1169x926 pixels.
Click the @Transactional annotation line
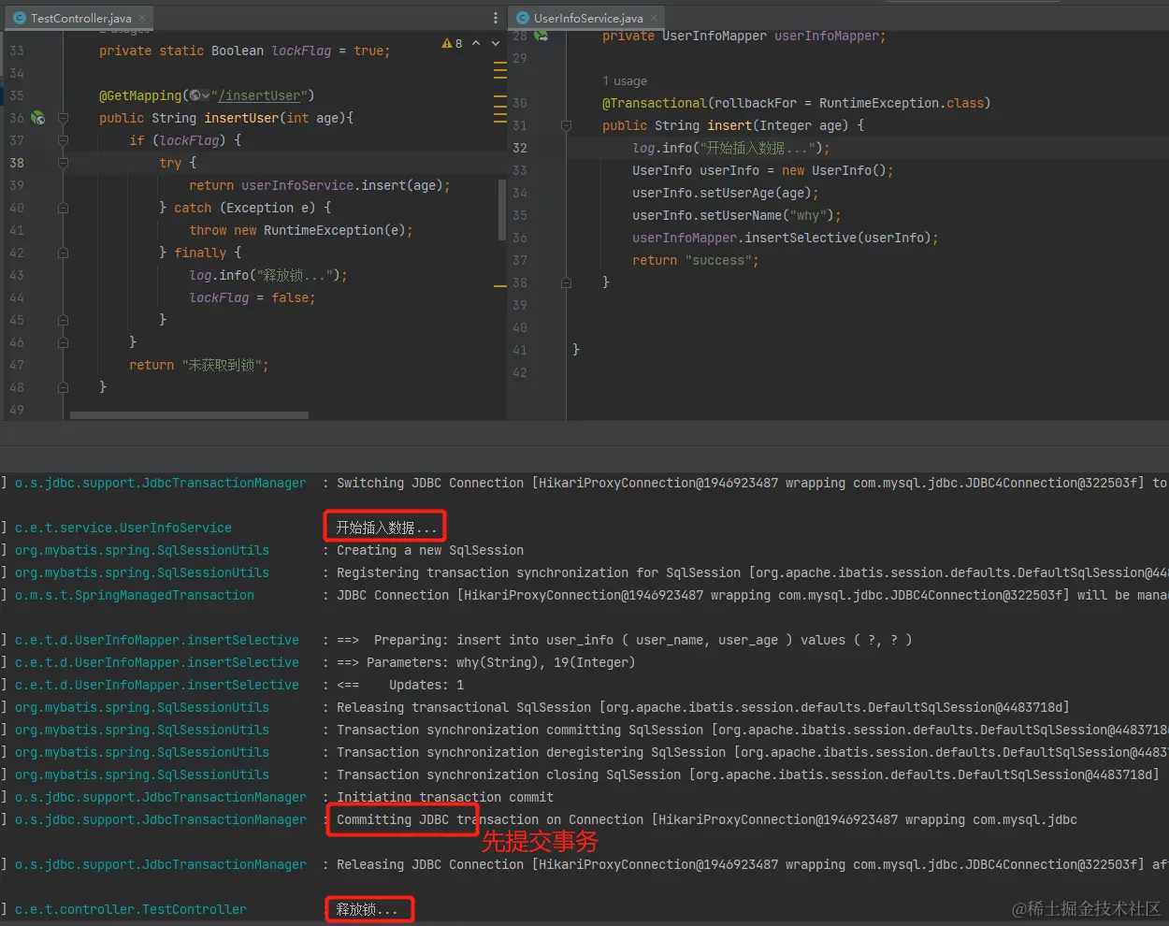point(797,103)
